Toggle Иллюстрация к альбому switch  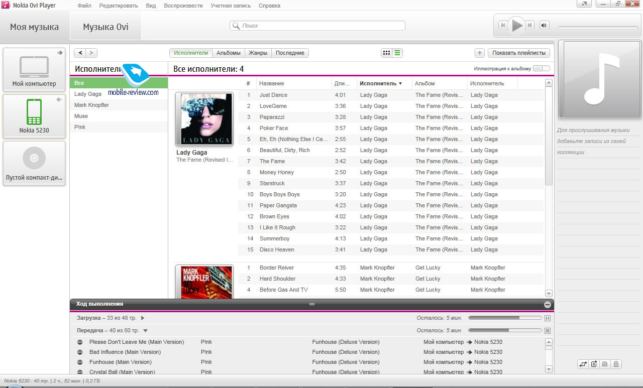[x=542, y=68]
